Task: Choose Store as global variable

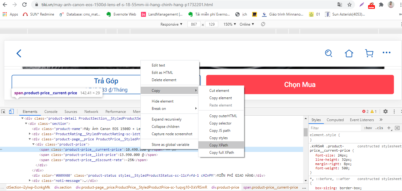Action: click(170, 145)
